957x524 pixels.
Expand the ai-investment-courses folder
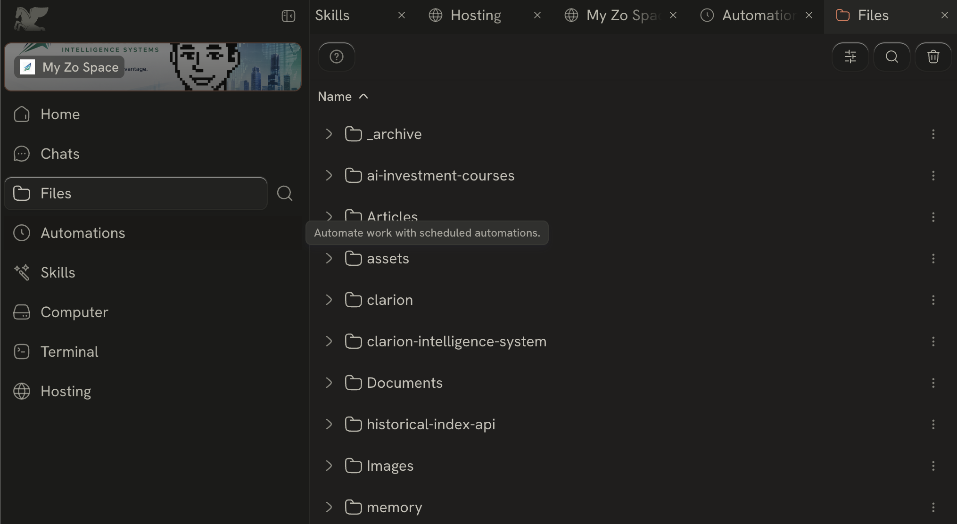(x=329, y=176)
